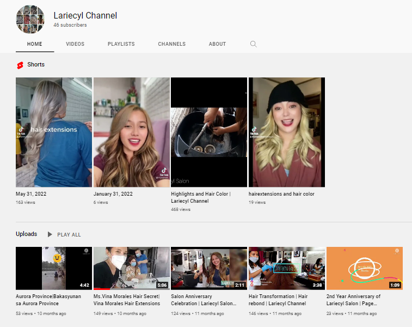The image size is (412, 327).
Task: Click the 19 views text
Action: point(257,202)
